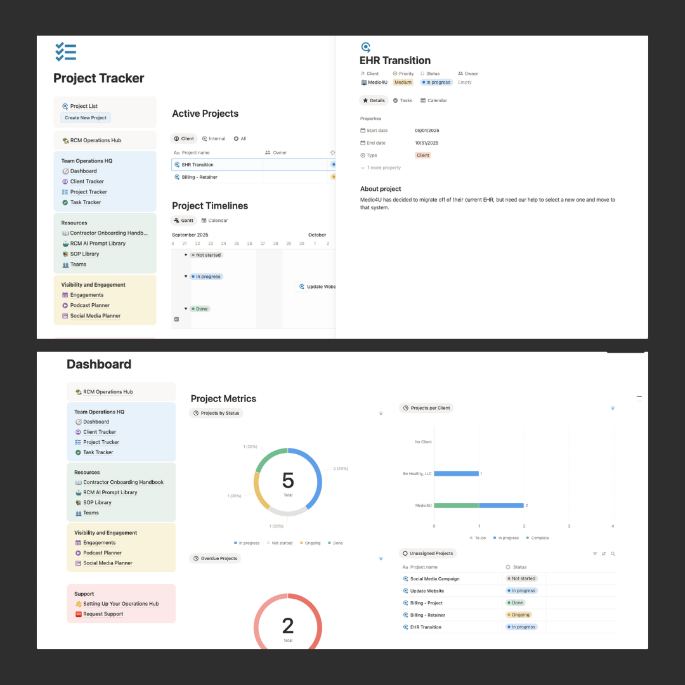This screenshot has height=685, width=685.
Task: Collapse the In progress group in Gantt
Action: pyautogui.click(x=186, y=277)
